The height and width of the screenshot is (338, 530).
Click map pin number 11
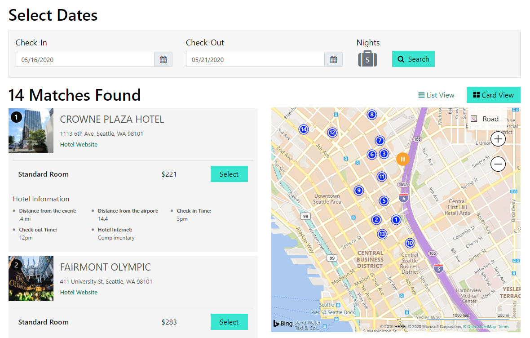382,177
